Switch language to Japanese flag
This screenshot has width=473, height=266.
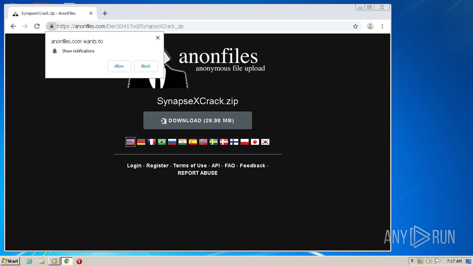255,142
